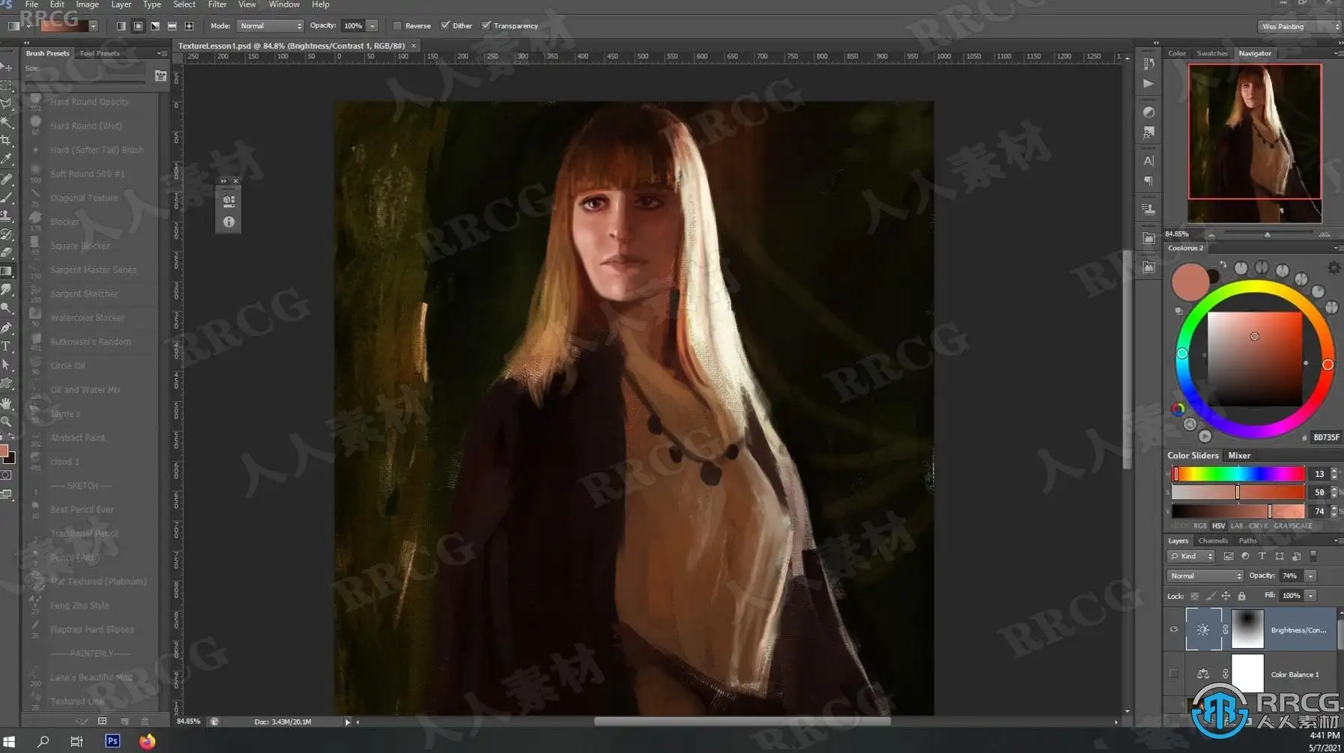This screenshot has height=753, width=1344.
Task: Open the layer Opacity dropdown arrow
Action: coord(1310,576)
